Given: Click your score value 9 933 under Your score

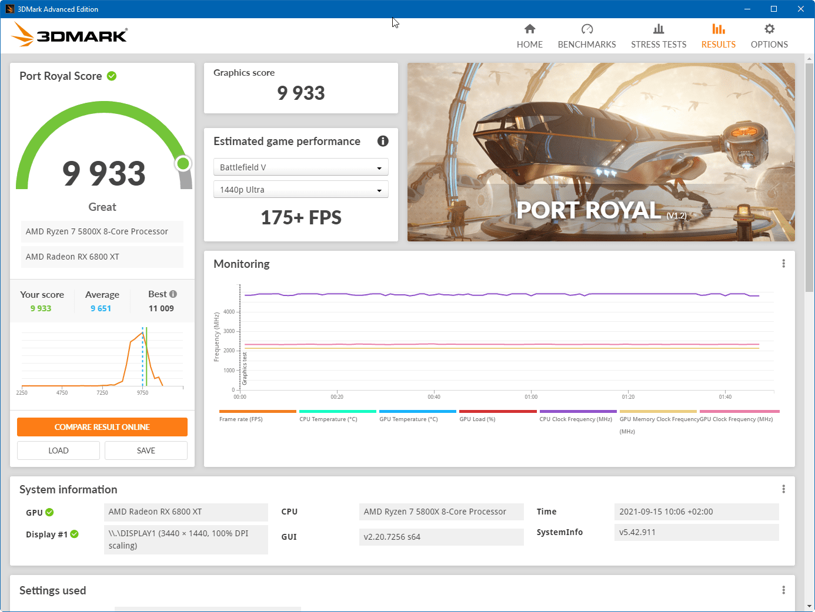Looking at the screenshot, I should [41, 308].
